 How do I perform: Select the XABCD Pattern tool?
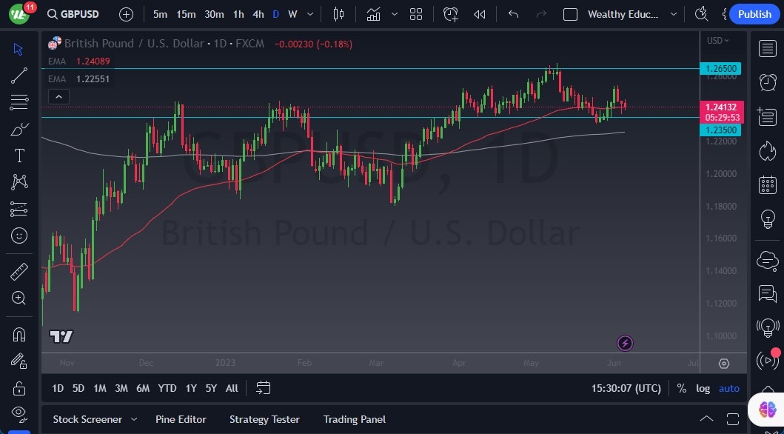tap(19, 182)
